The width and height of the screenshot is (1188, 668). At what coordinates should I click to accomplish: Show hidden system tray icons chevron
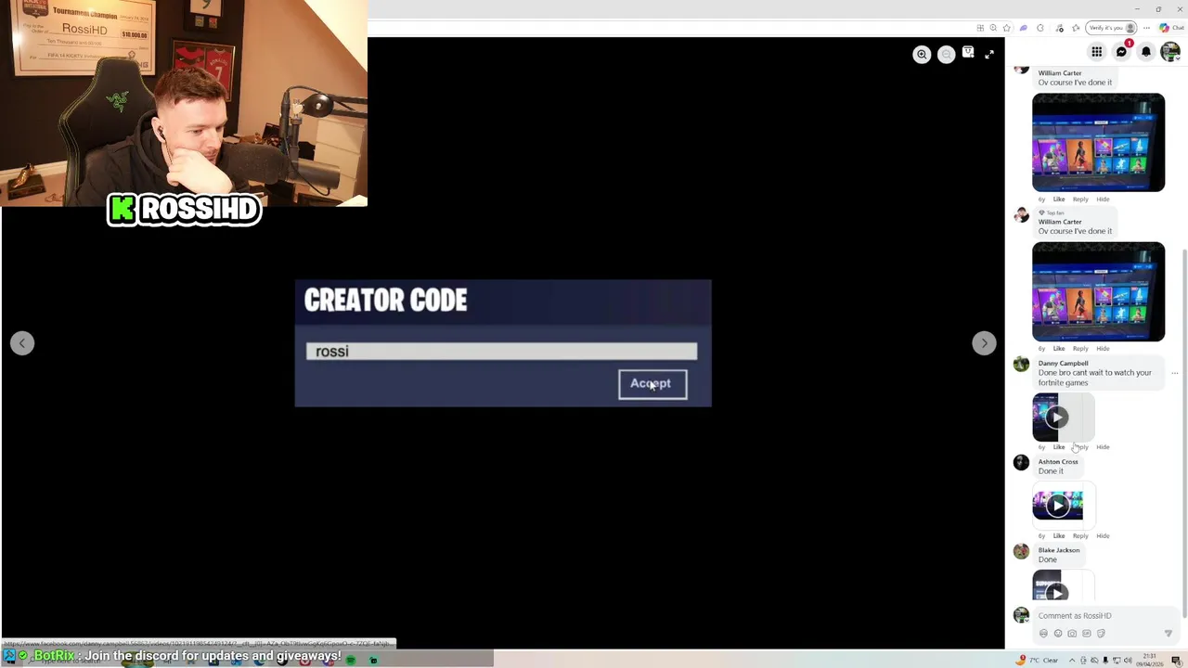(1072, 661)
